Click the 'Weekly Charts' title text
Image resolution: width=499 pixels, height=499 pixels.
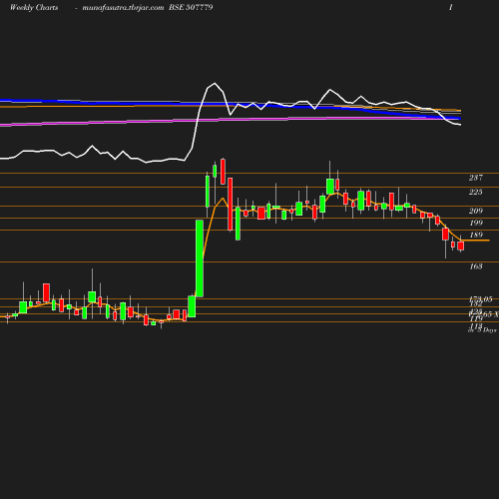tap(34, 7)
